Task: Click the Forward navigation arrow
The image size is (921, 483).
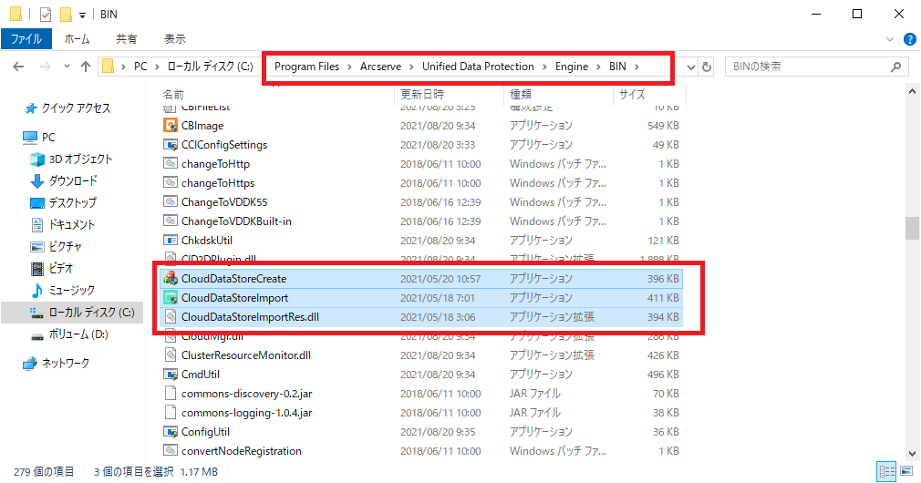Action: click(x=46, y=67)
